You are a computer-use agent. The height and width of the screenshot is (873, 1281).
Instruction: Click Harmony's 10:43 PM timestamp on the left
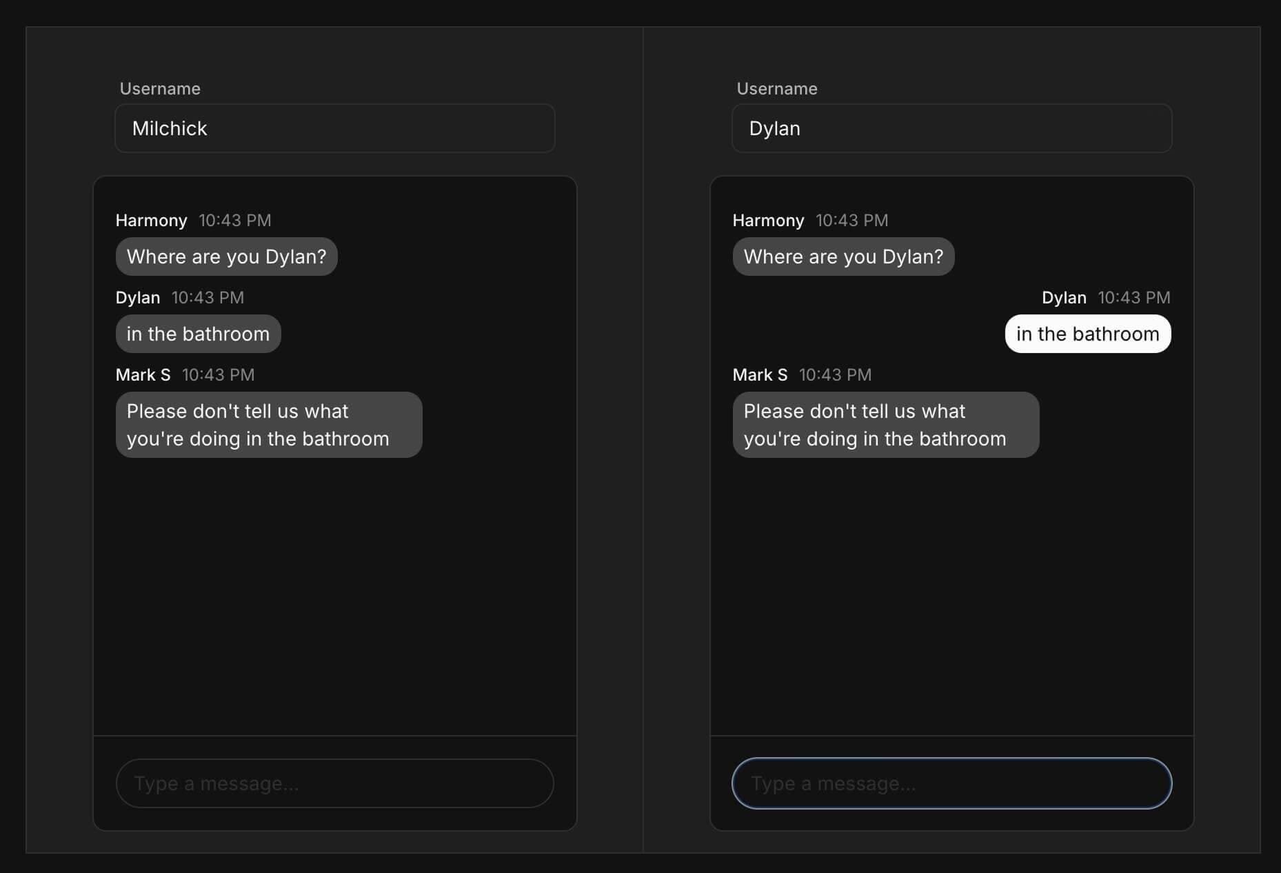point(234,220)
